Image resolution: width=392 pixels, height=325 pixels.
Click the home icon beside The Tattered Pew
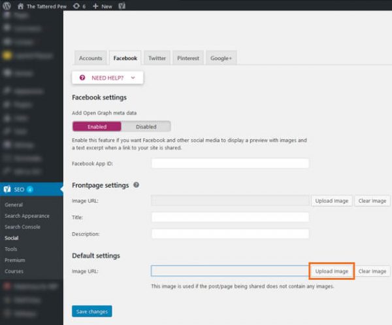point(20,6)
